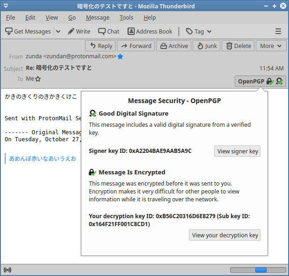Click the encrypted padlock icon in OpenPGP button
Image resolution: width=289 pixels, height=276 pixels.
pos(270,81)
